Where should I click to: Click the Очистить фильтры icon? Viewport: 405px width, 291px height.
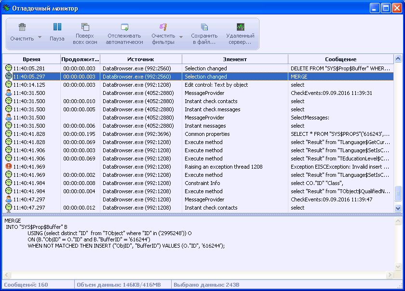(163, 28)
